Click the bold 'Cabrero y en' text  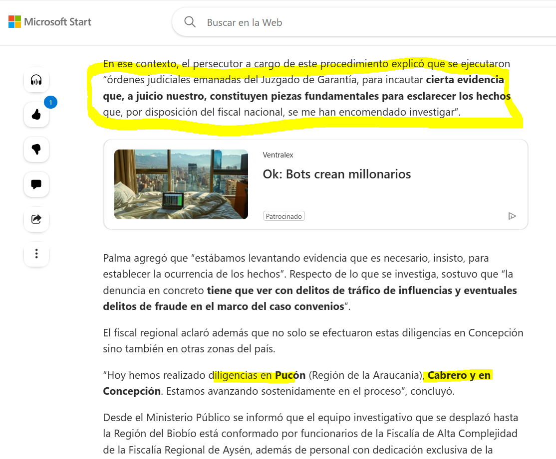(459, 375)
